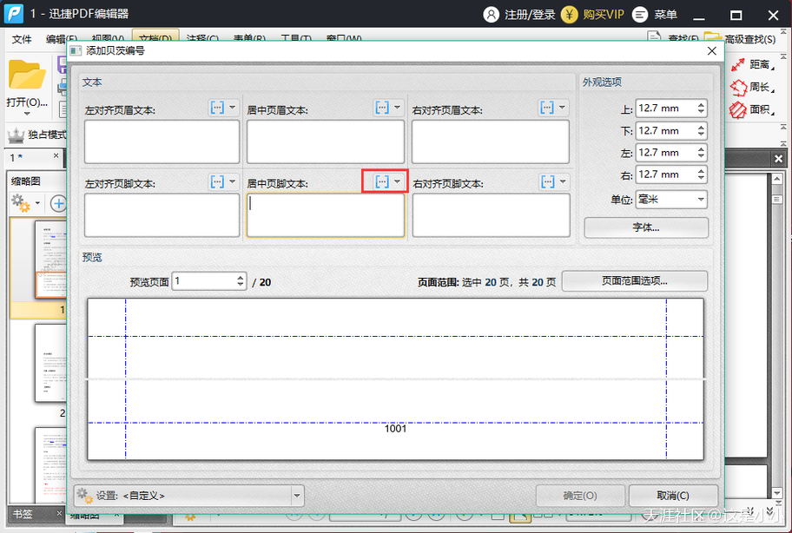Open the unit dropdown showing 毫米
Image resolution: width=792 pixels, height=533 pixels.
coord(671,200)
